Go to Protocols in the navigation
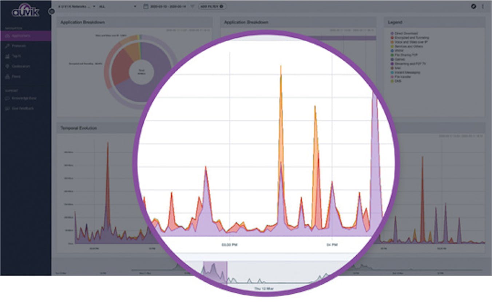 19,46
